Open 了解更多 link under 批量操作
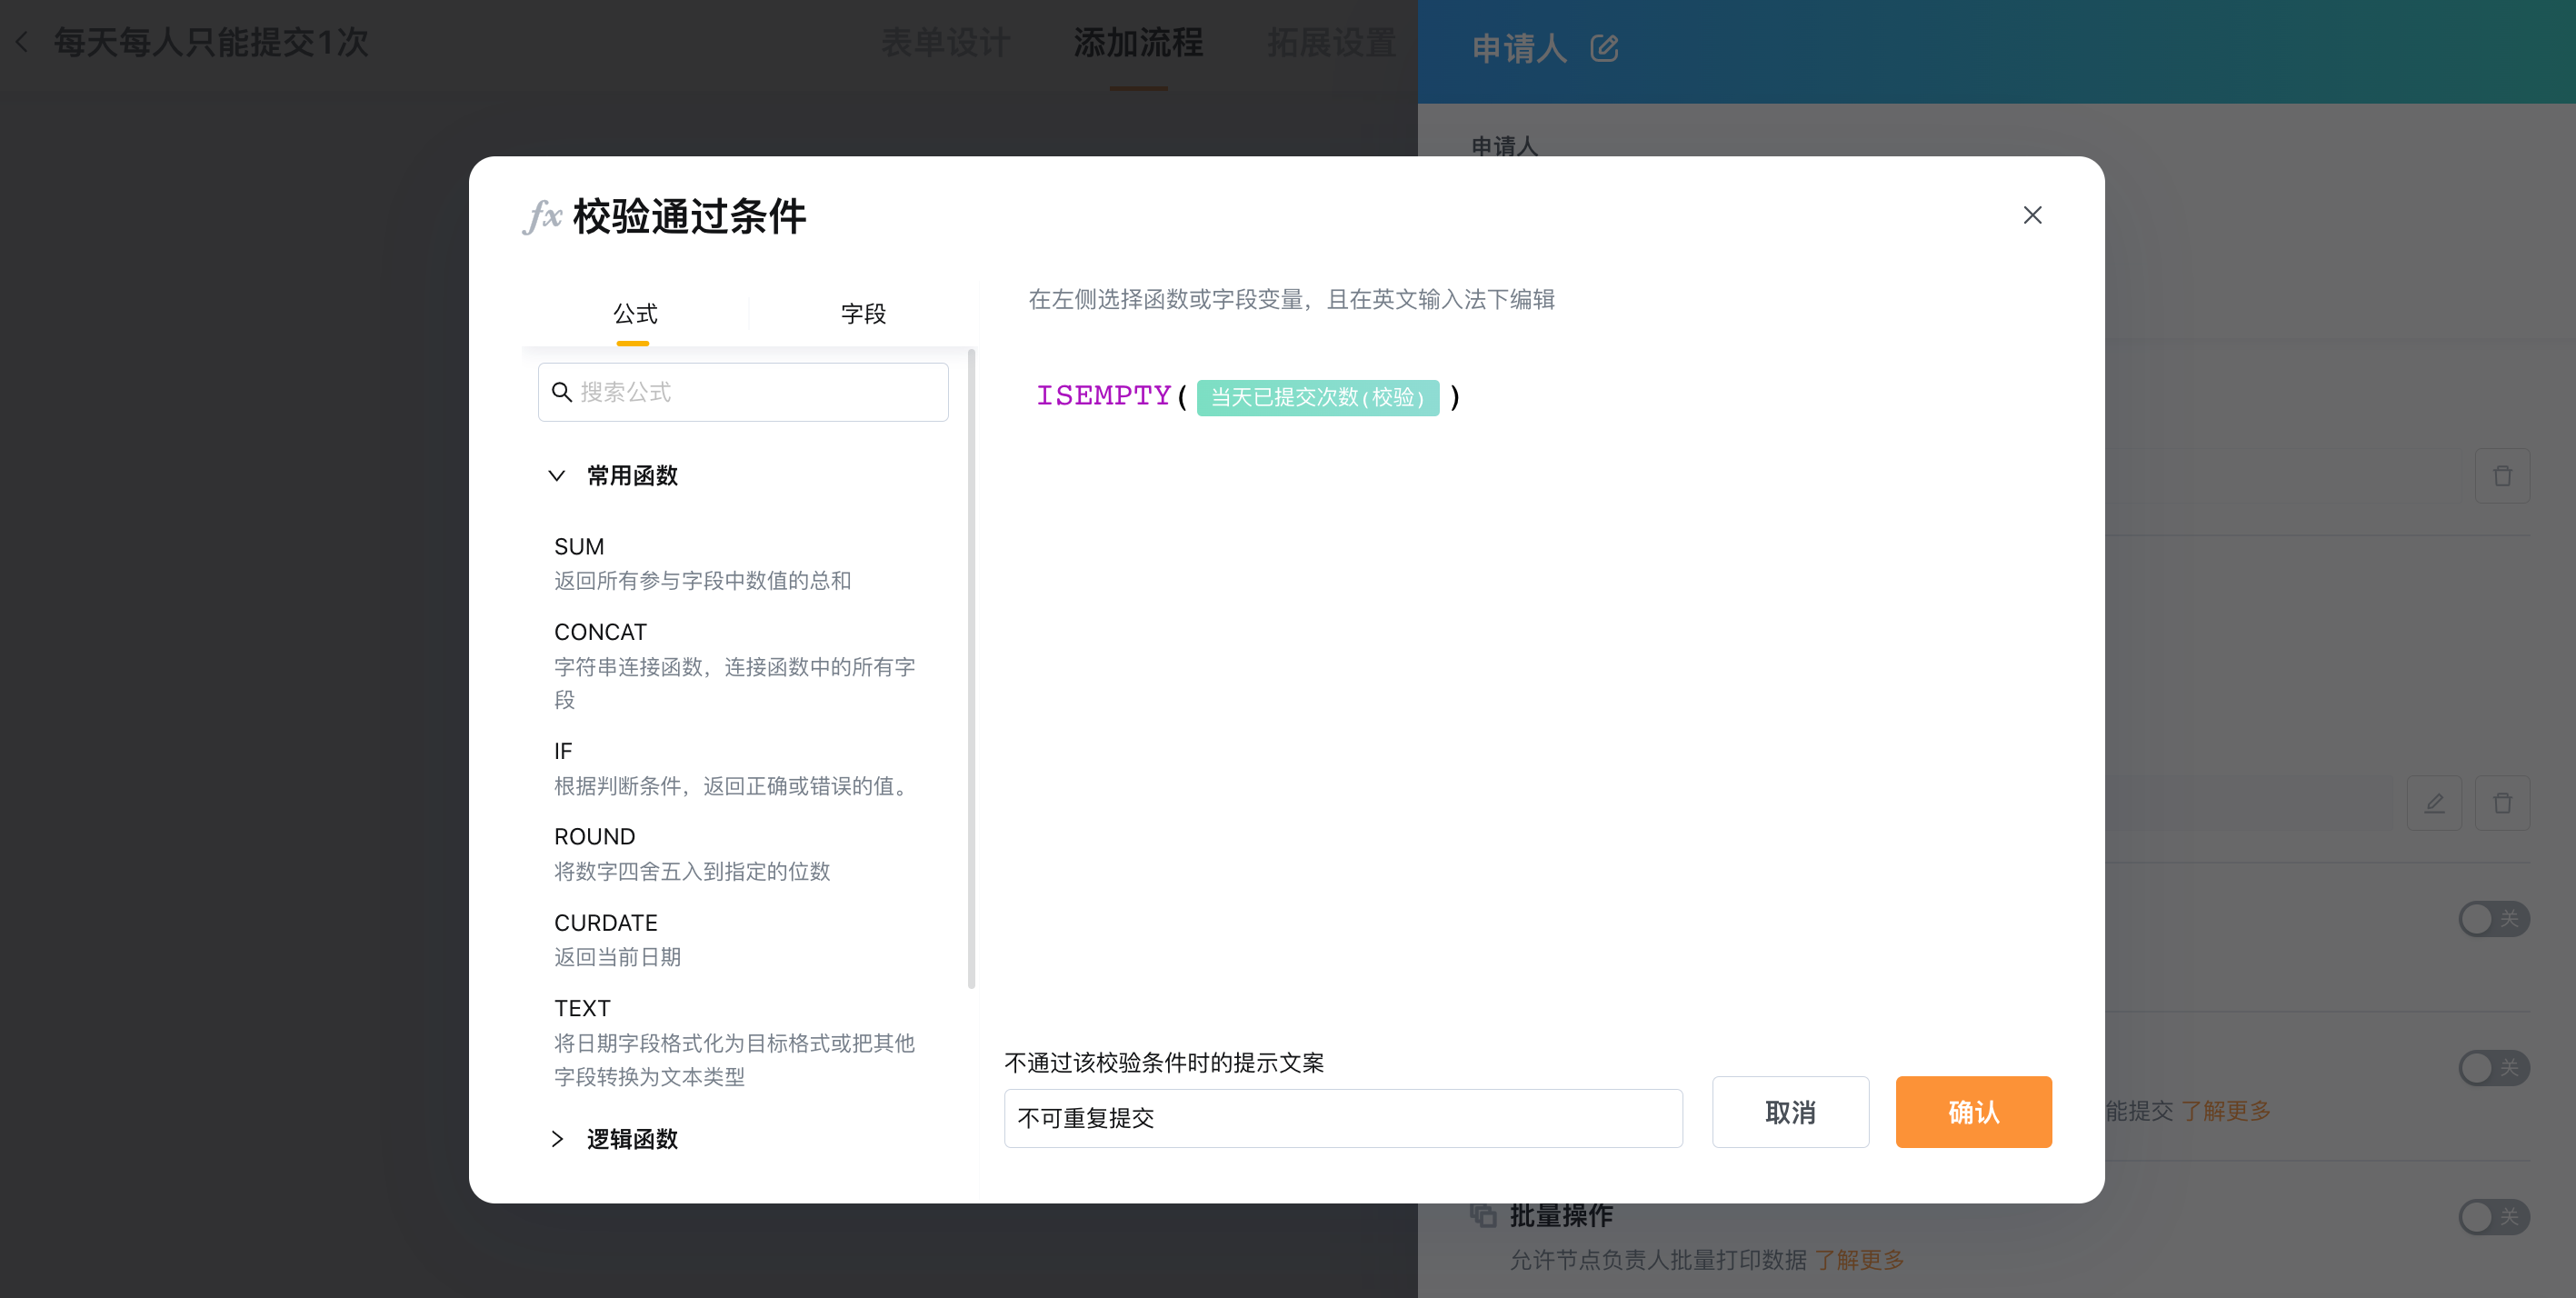Viewport: 2576px width, 1298px height. click(x=1859, y=1260)
